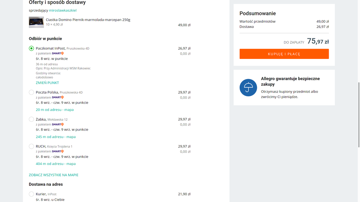This screenshot has width=360, height=202.
Task: Click the SMART badge under RUCH
Action: 58,151
